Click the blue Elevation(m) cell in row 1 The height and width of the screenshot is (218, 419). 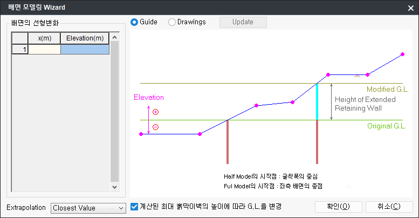pyautogui.click(x=85, y=50)
